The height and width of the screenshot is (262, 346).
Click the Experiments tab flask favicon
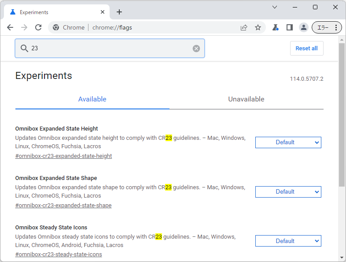coord(13,12)
